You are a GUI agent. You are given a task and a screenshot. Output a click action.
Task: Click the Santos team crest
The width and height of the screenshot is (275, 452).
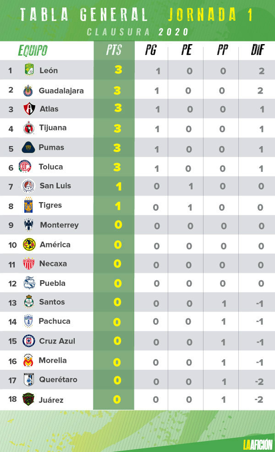(29, 301)
